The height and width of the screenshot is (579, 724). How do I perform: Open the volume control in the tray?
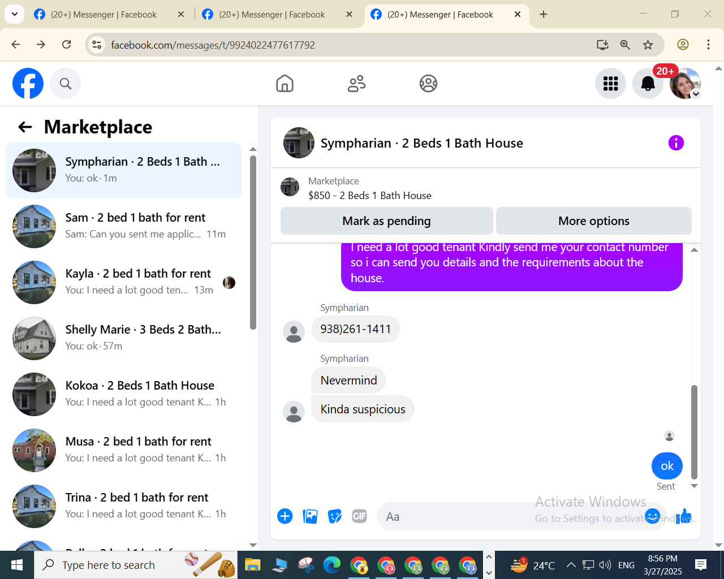tap(605, 565)
